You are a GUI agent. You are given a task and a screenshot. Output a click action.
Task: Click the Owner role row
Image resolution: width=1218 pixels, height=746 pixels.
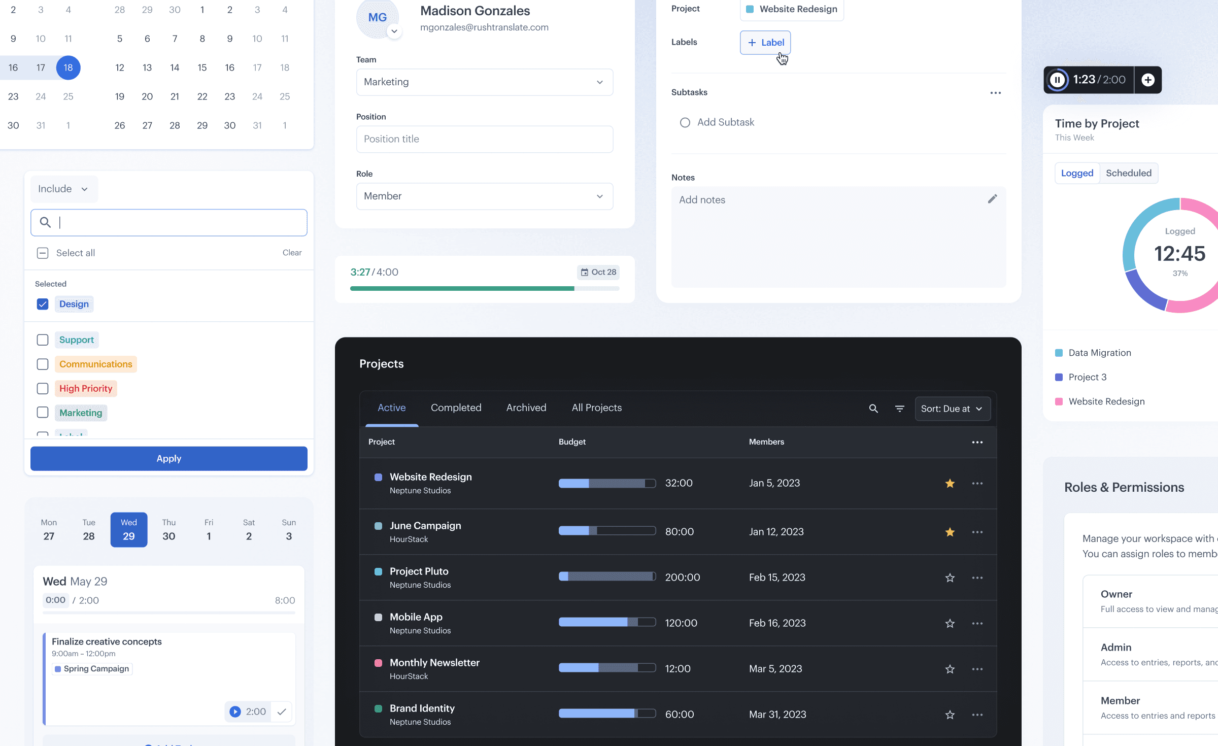click(1151, 601)
